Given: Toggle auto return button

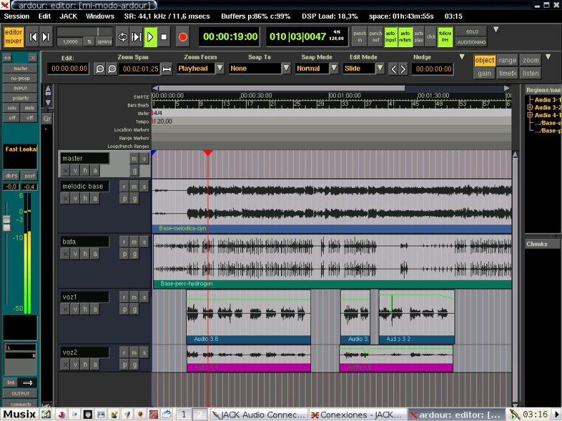Looking at the screenshot, I should (x=405, y=37).
